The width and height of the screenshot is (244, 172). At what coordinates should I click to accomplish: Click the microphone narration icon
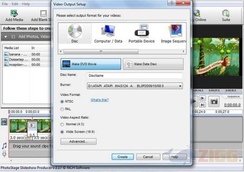point(4,154)
